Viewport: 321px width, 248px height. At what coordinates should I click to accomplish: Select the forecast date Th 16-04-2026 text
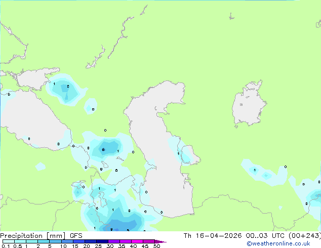213,236
